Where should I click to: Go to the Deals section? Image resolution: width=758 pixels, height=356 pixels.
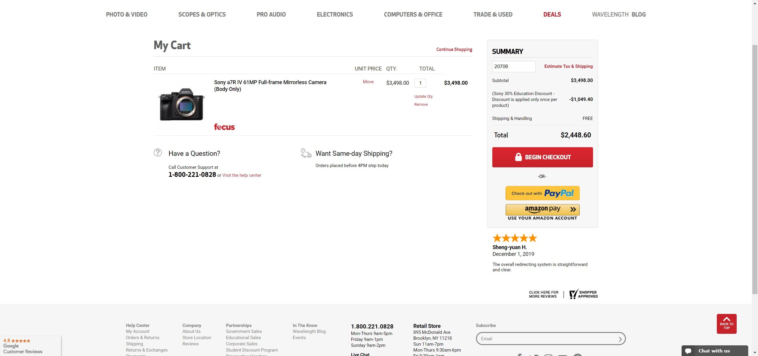(x=552, y=15)
